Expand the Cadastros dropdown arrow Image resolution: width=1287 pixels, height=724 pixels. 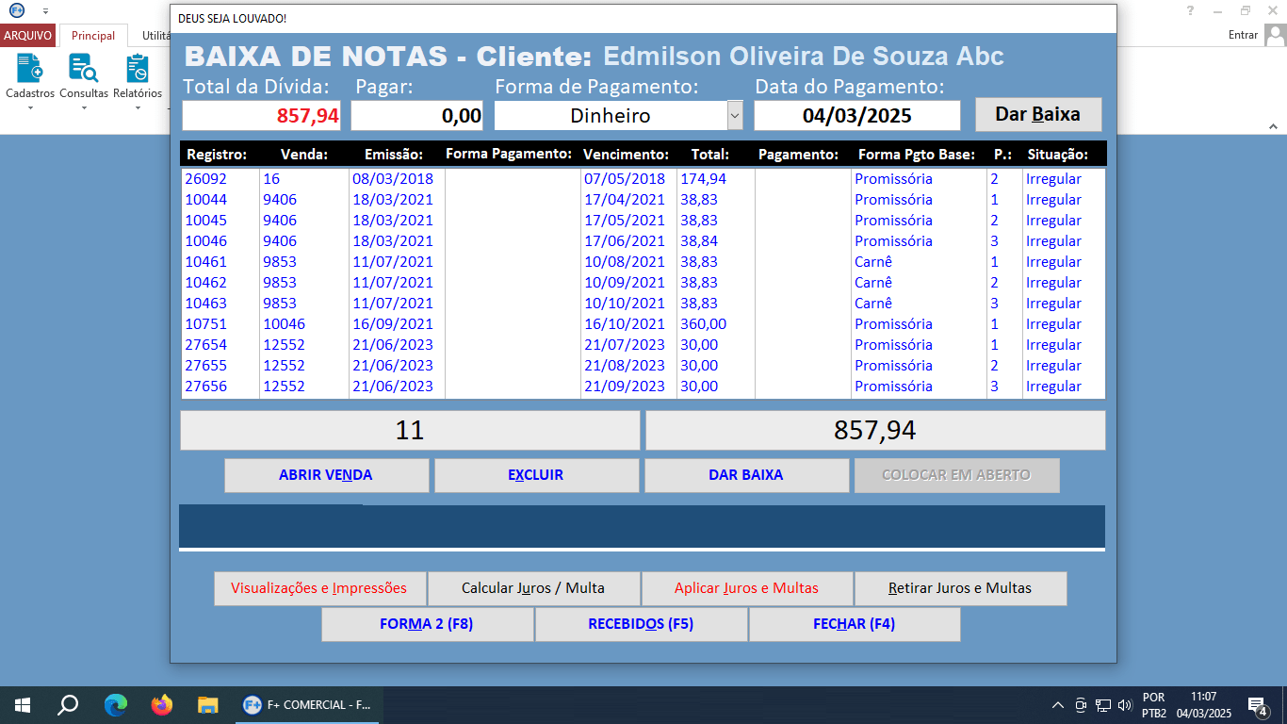(x=30, y=107)
